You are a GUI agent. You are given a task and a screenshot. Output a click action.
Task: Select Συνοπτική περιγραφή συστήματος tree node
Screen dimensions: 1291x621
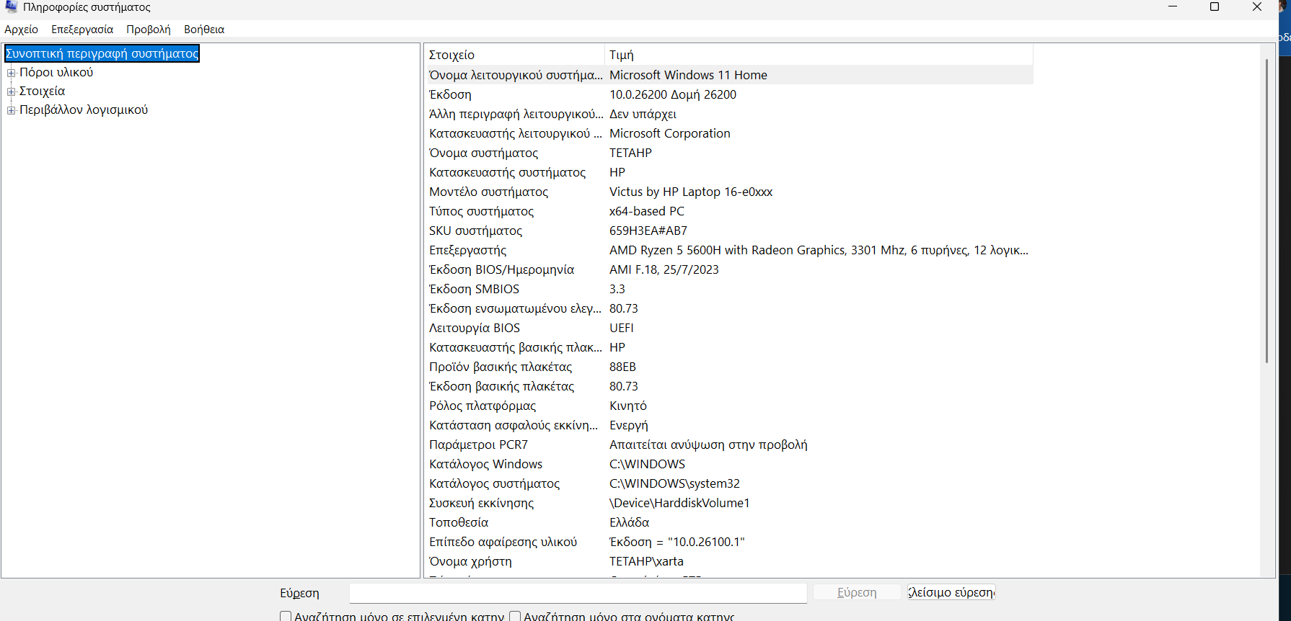102,53
